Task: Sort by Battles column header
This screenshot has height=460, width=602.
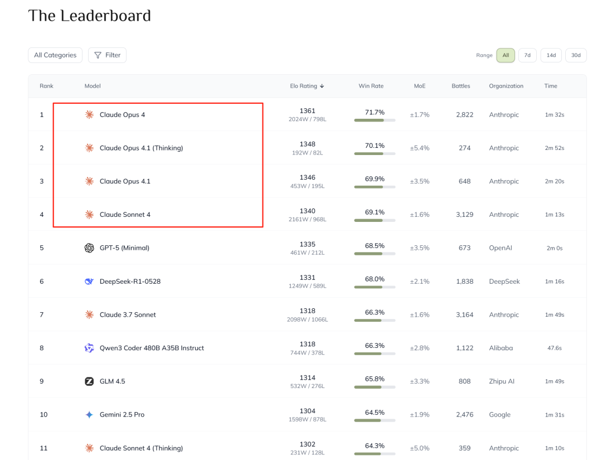Action: 461,86
